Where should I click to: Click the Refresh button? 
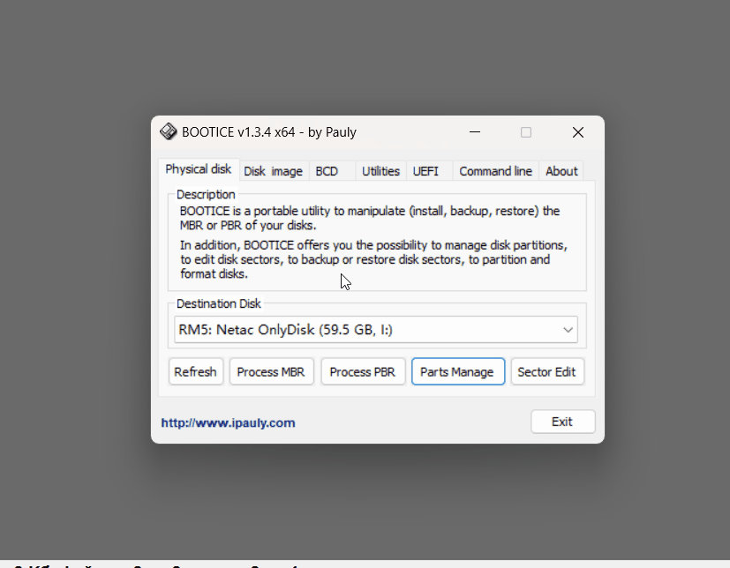click(195, 371)
